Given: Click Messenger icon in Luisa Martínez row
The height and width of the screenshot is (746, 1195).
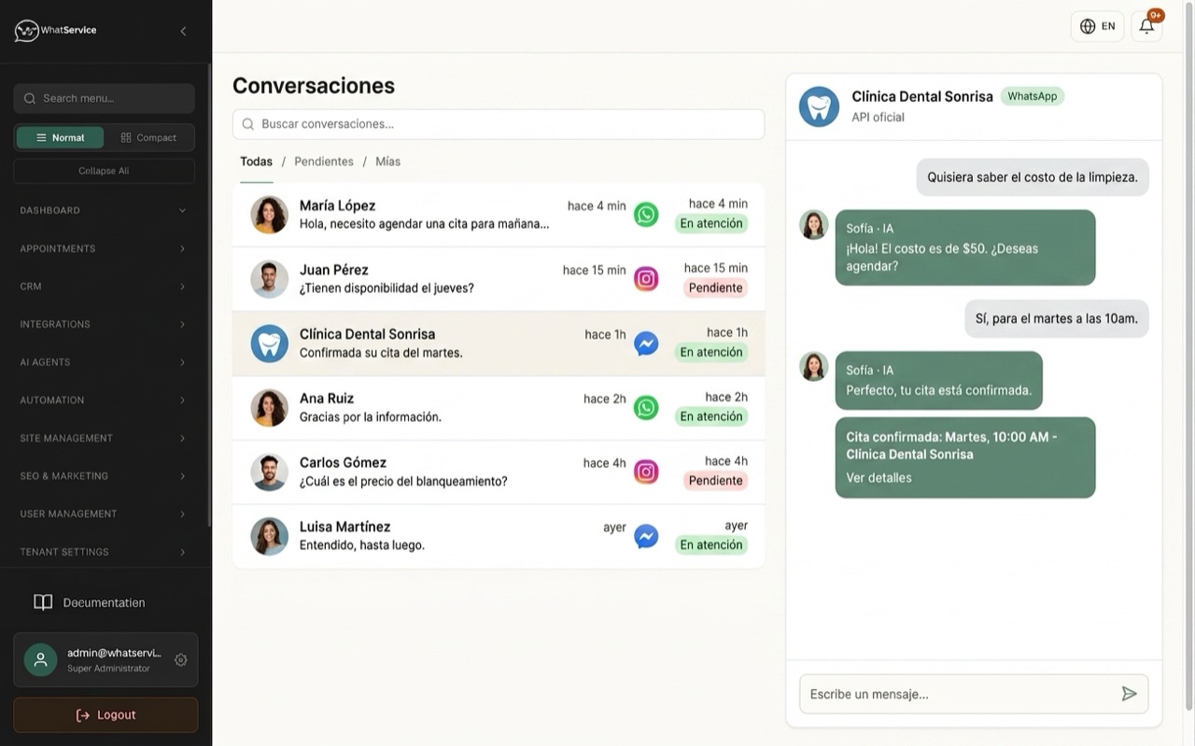Looking at the screenshot, I should [646, 536].
